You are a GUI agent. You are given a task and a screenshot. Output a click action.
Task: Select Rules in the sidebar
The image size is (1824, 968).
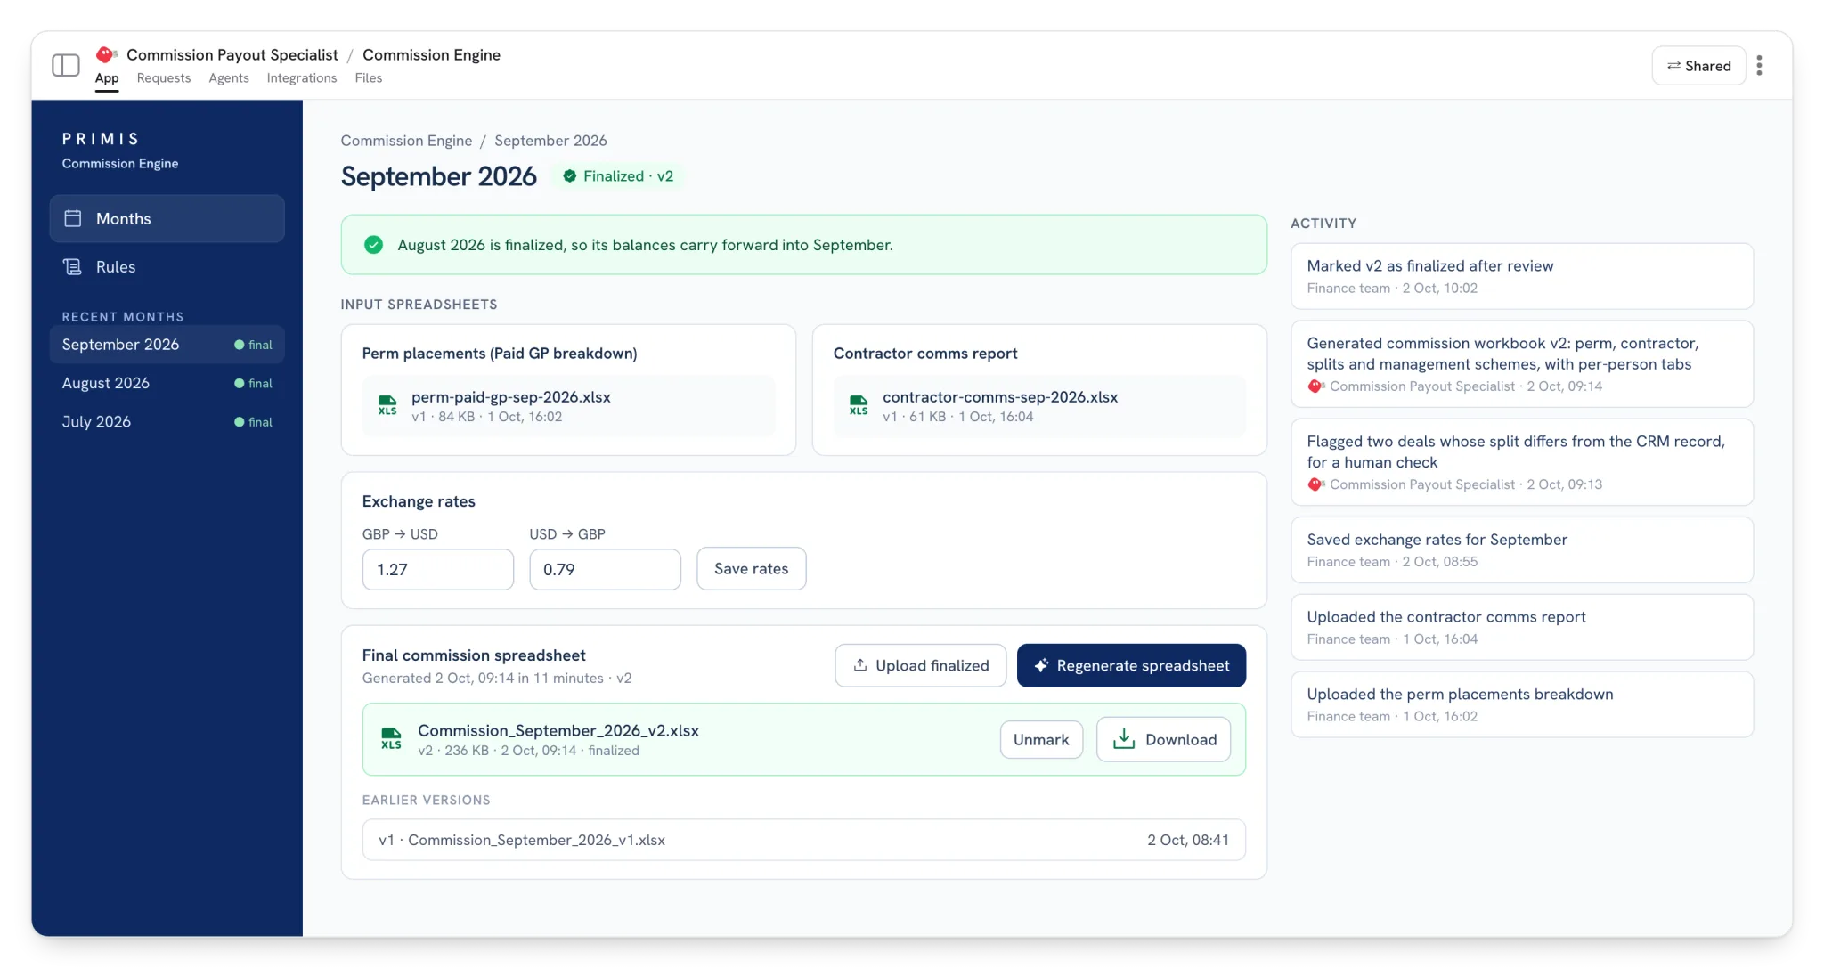click(167, 266)
